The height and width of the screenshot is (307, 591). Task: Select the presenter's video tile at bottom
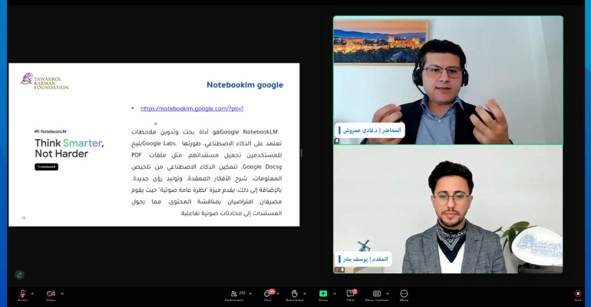[x=448, y=210]
